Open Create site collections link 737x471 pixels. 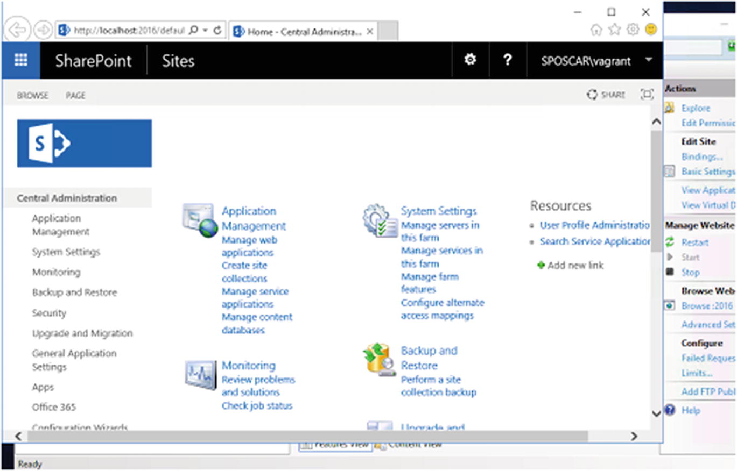tap(244, 272)
